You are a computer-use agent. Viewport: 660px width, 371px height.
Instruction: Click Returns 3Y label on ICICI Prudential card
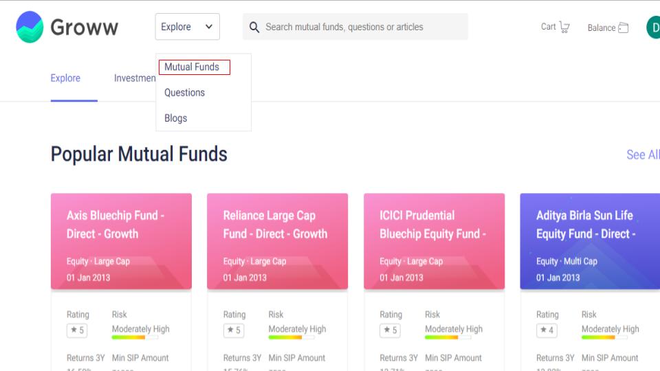coord(399,358)
